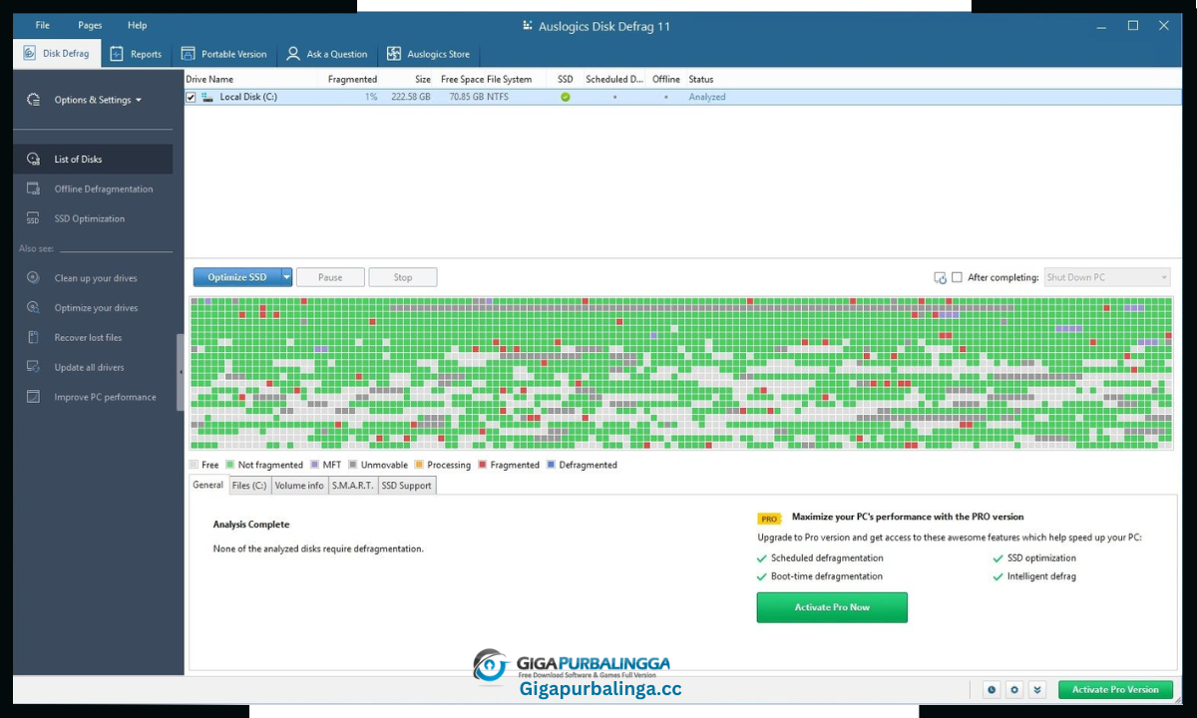Click the Reports icon in toolbar
The width and height of the screenshot is (1197, 718).
point(116,54)
